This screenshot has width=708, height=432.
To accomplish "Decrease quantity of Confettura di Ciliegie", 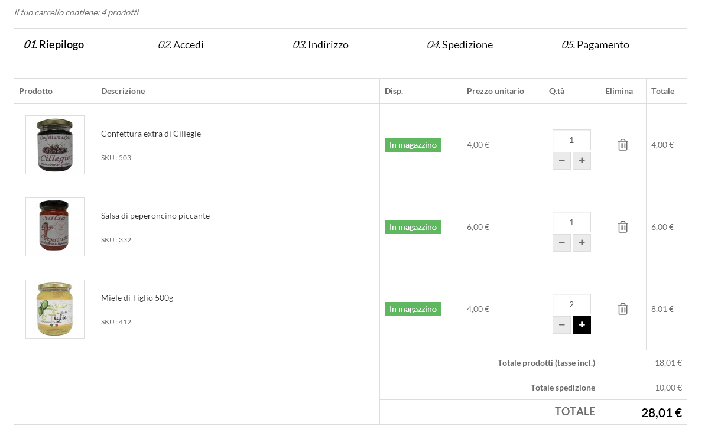I will [x=561, y=161].
